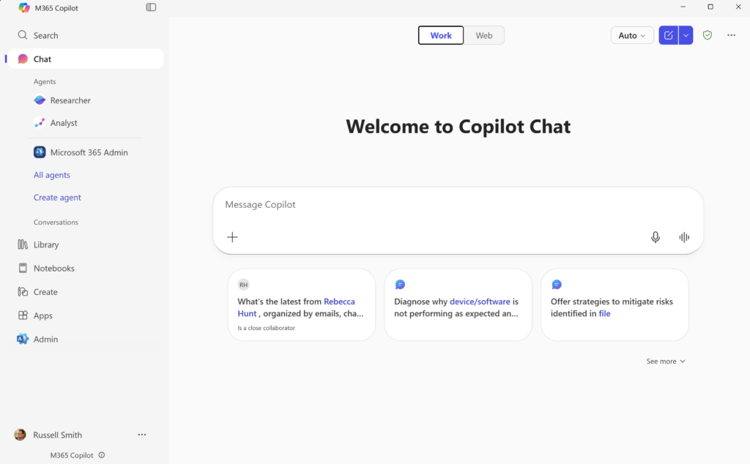Open the Chat section
The image size is (750, 464).
42,59
